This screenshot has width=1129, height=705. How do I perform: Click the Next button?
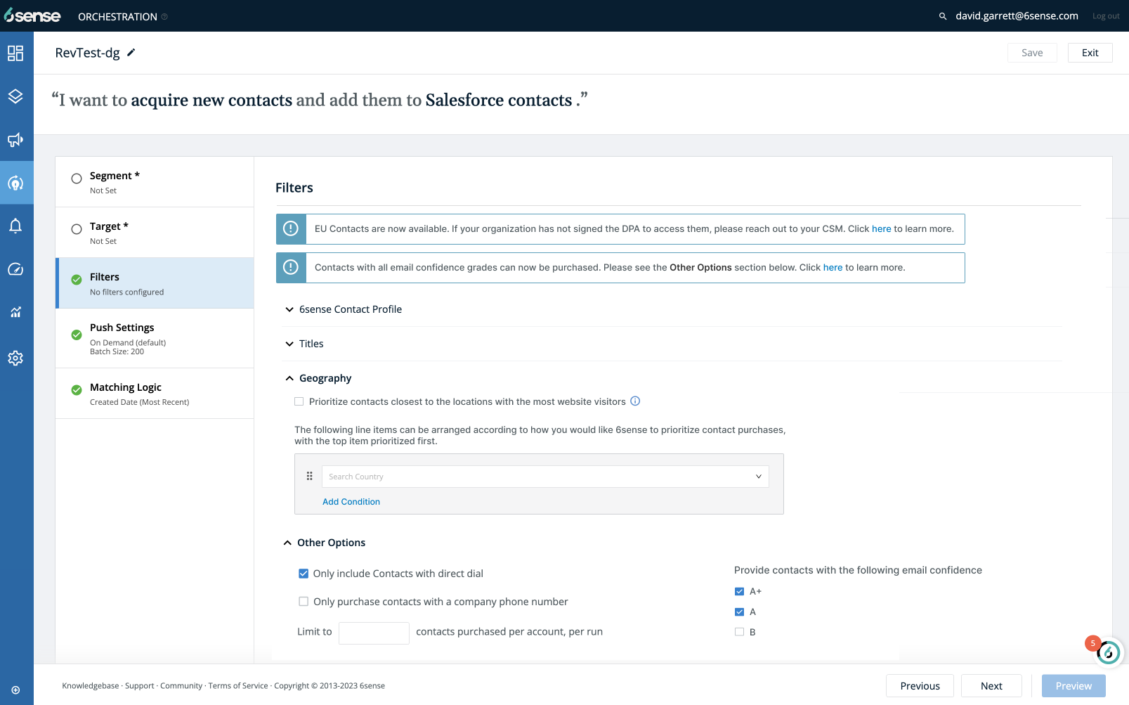click(991, 686)
